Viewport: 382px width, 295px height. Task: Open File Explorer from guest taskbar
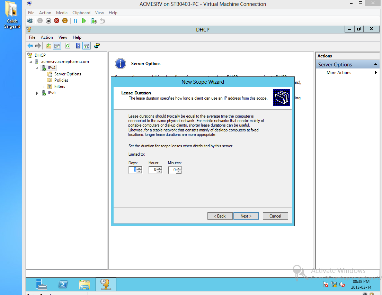coord(84,284)
